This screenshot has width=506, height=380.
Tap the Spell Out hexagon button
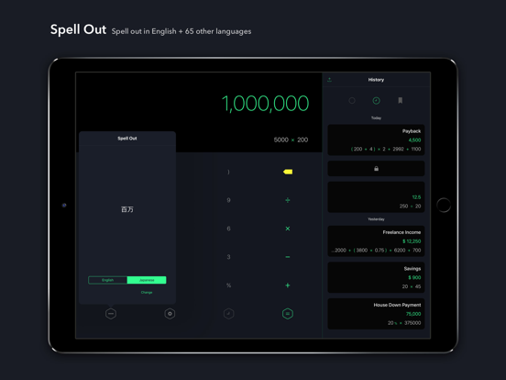(x=111, y=313)
